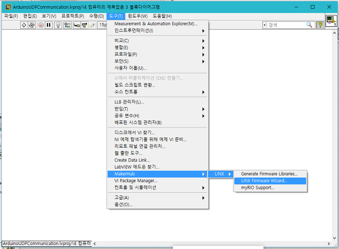Select Measurement & Automation Explorer(M)...
This screenshot has height=249, width=339.
(158, 24)
